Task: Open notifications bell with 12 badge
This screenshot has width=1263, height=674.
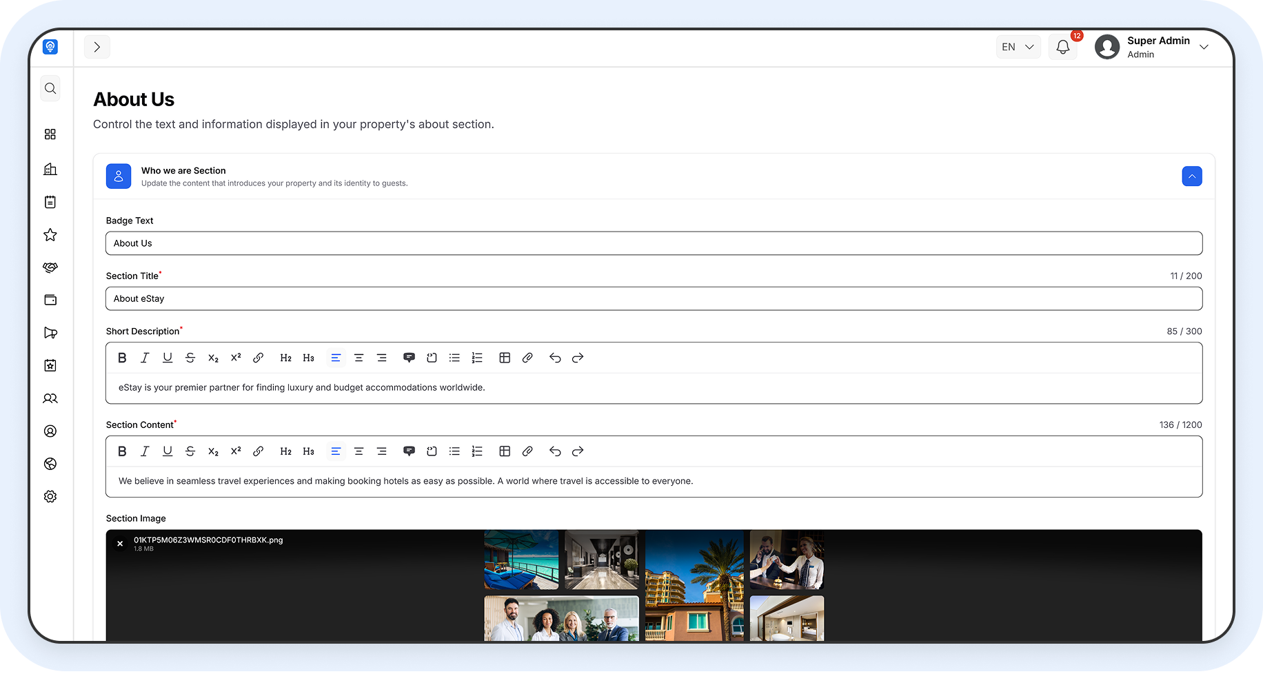Action: (1063, 47)
